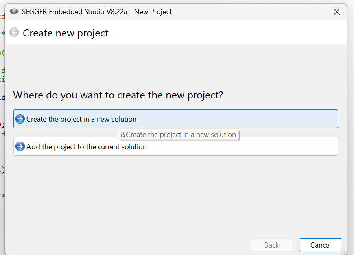Viewport: 354px width, 255px height.
Task: Click the SEGGER Embedded Studio title bar icon
Action: click(x=14, y=12)
